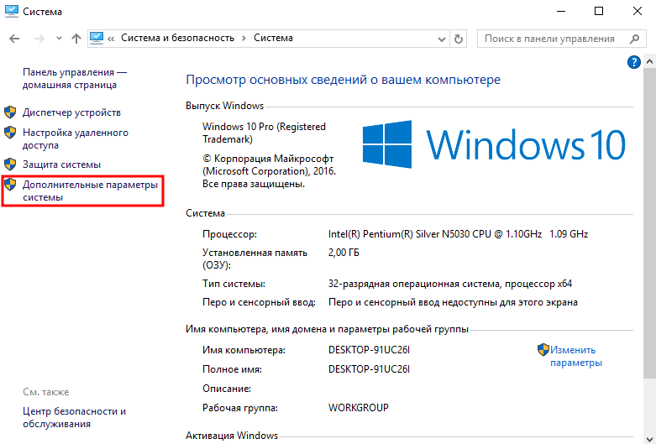Click the vertical scrollbar thumb
Screen dimensions: 656x444
pos(649,222)
